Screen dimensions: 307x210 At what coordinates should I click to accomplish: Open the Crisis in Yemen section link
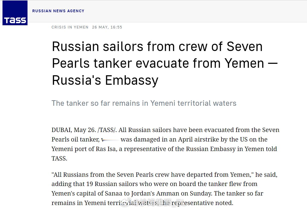click(70, 27)
